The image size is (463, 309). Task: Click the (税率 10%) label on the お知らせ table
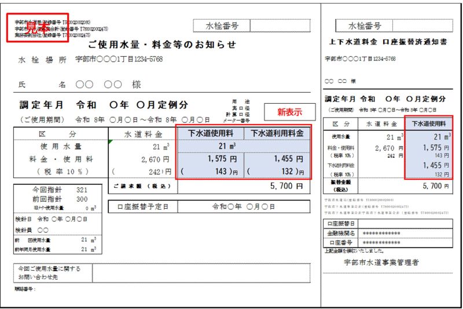63,172
